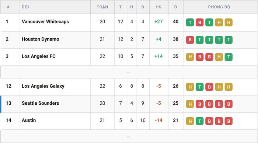The height and width of the screenshot is (143, 258).
Task: Click Houston Dynamo's red B form badge
Action: 190,40
